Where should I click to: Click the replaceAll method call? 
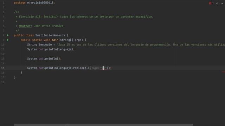(x=81, y=68)
